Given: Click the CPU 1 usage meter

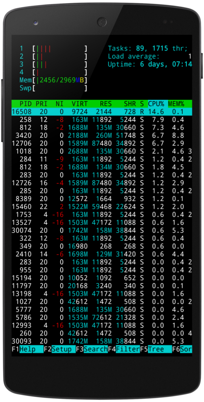Looking at the screenshot, I should tap(60, 49).
